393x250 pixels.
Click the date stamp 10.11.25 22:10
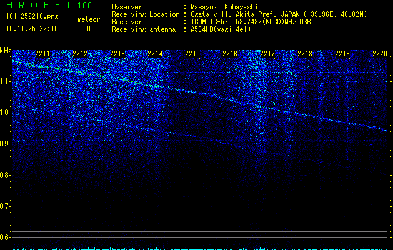coord(32,29)
